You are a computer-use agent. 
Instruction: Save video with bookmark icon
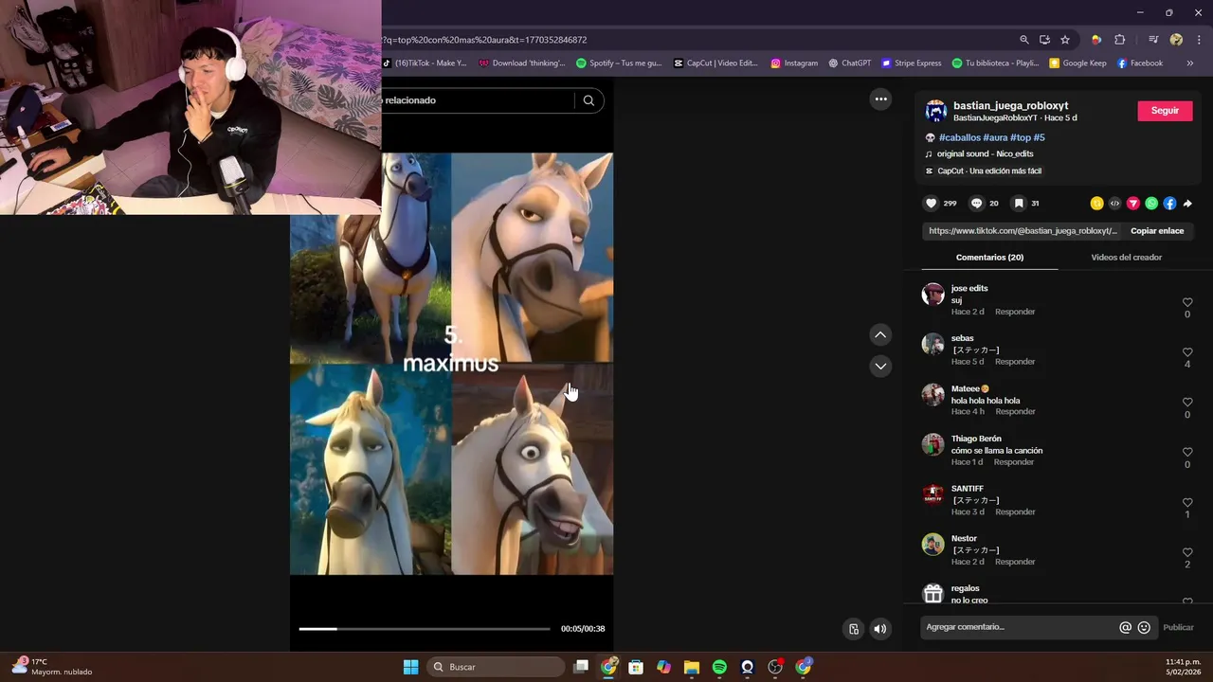point(1019,204)
